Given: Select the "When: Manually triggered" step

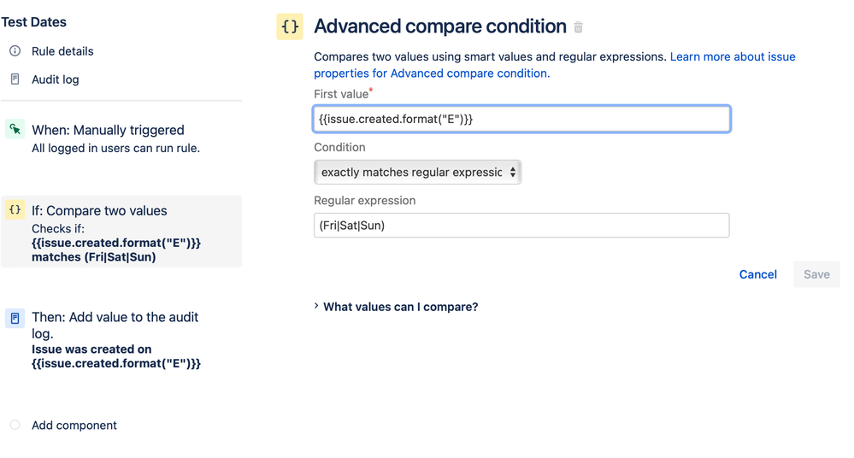Looking at the screenshot, I should click(x=108, y=131).
